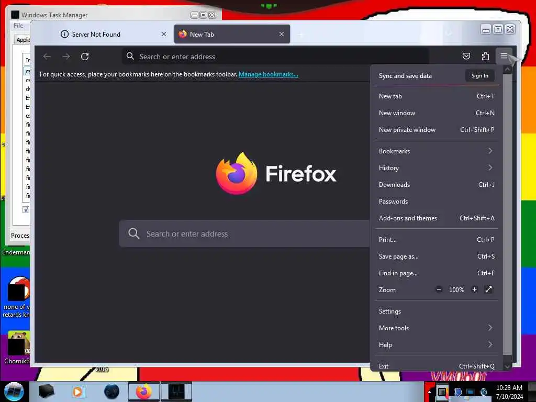Switch to the New Tab tab
Image resolution: width=536 pixels, height=402 pixels.
point(232,34)
